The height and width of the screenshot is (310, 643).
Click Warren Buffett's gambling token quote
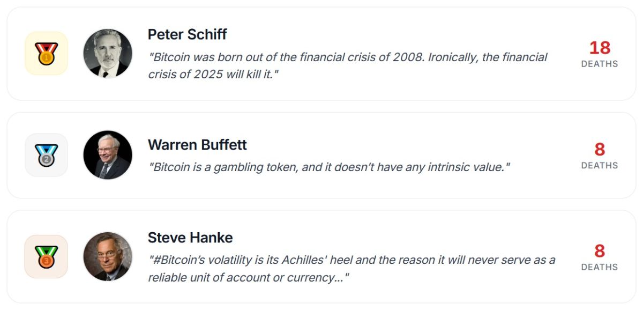pyautogui.click(x=330, y=166)
